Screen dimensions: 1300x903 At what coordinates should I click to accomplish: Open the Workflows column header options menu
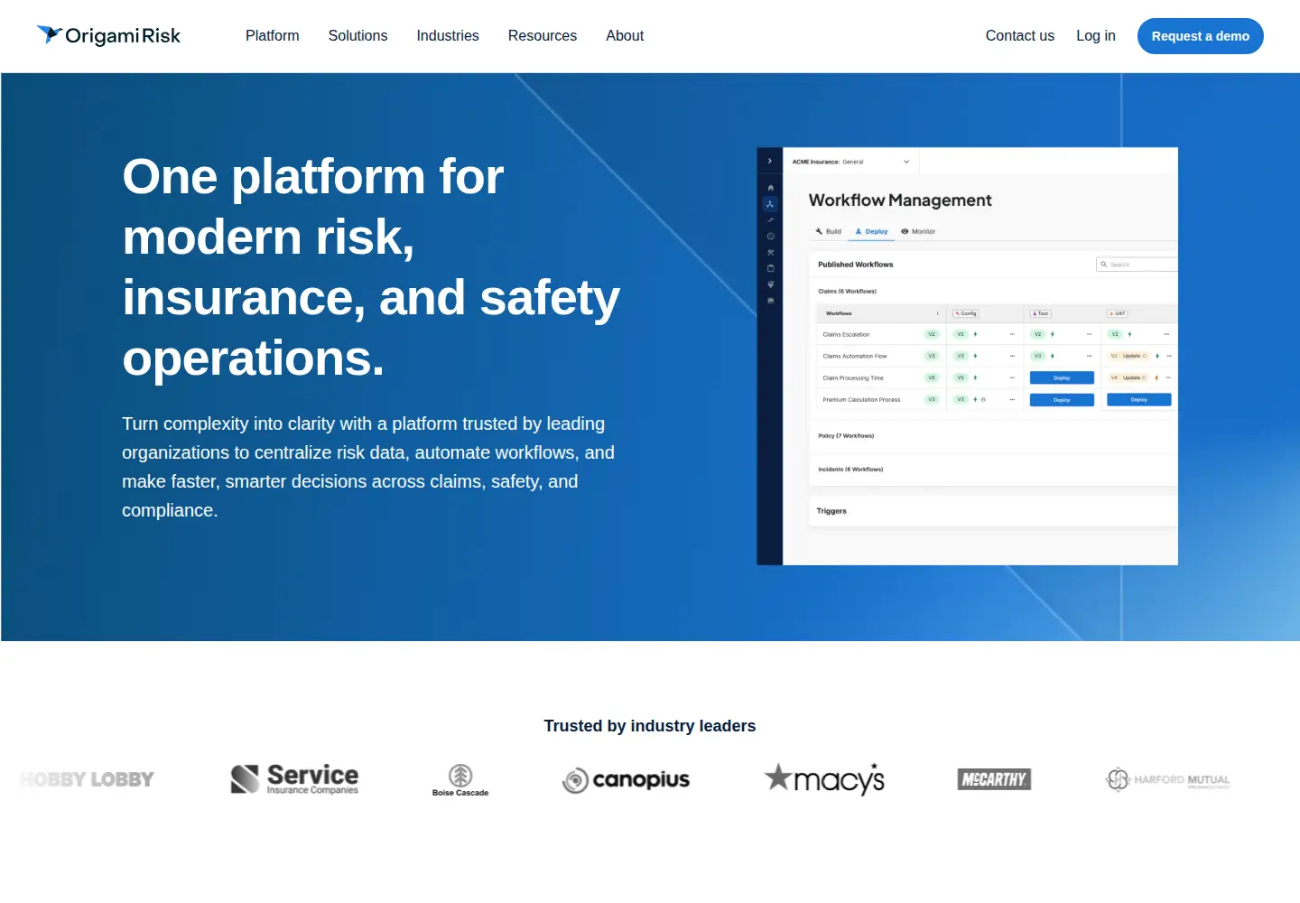937,313
